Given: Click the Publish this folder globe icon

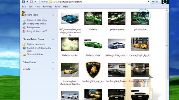Looking at the screenshot, I should pyautogui.click(x=24, y=48).
